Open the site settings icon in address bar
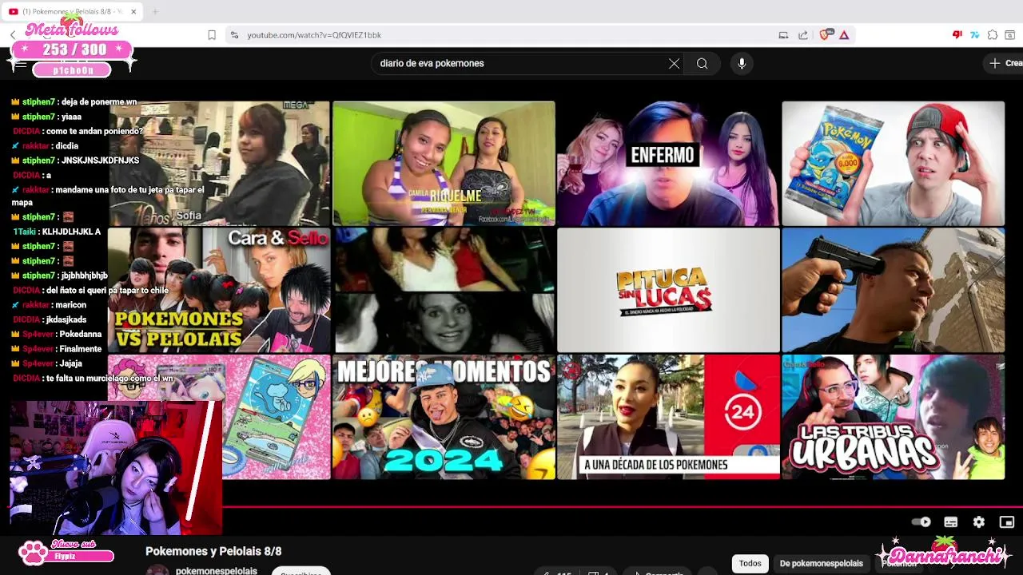This screenshot has height=575, width=1023. (x=234, y=35)
